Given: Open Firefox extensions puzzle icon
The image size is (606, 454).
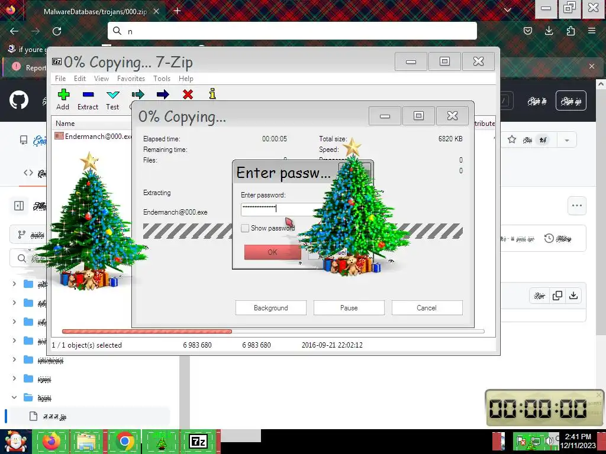Looking at the screenshot, I should [x=570, y=31].
